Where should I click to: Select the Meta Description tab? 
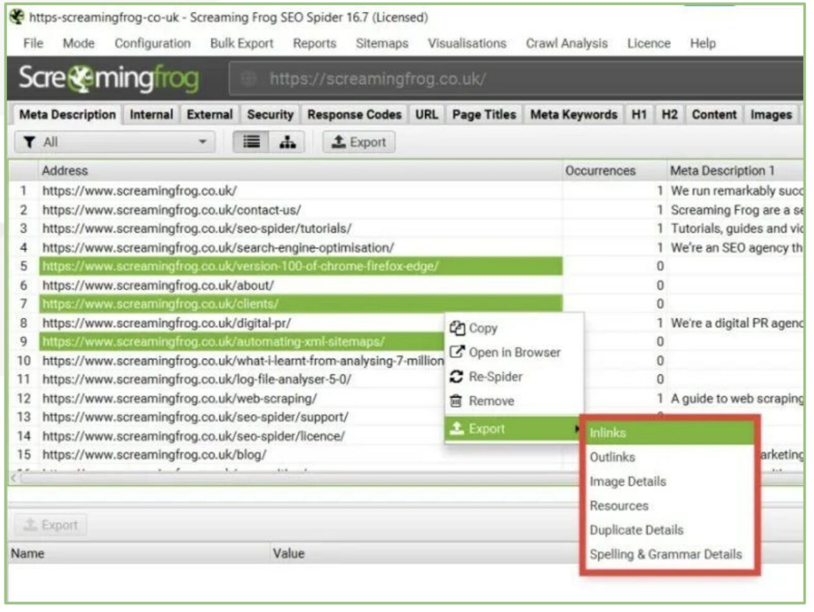67,115
